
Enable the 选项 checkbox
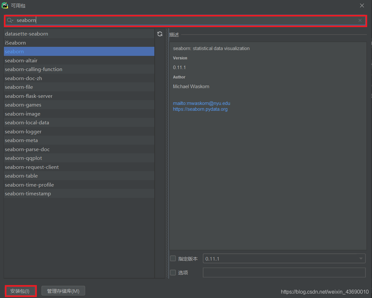pyautogui.click(x=173, y=272)
